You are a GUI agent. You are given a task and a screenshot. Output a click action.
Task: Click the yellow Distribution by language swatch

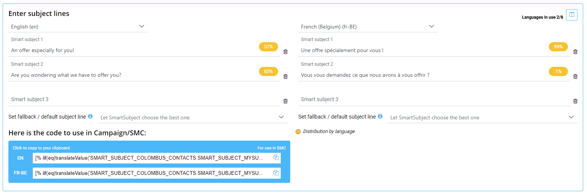298,132
